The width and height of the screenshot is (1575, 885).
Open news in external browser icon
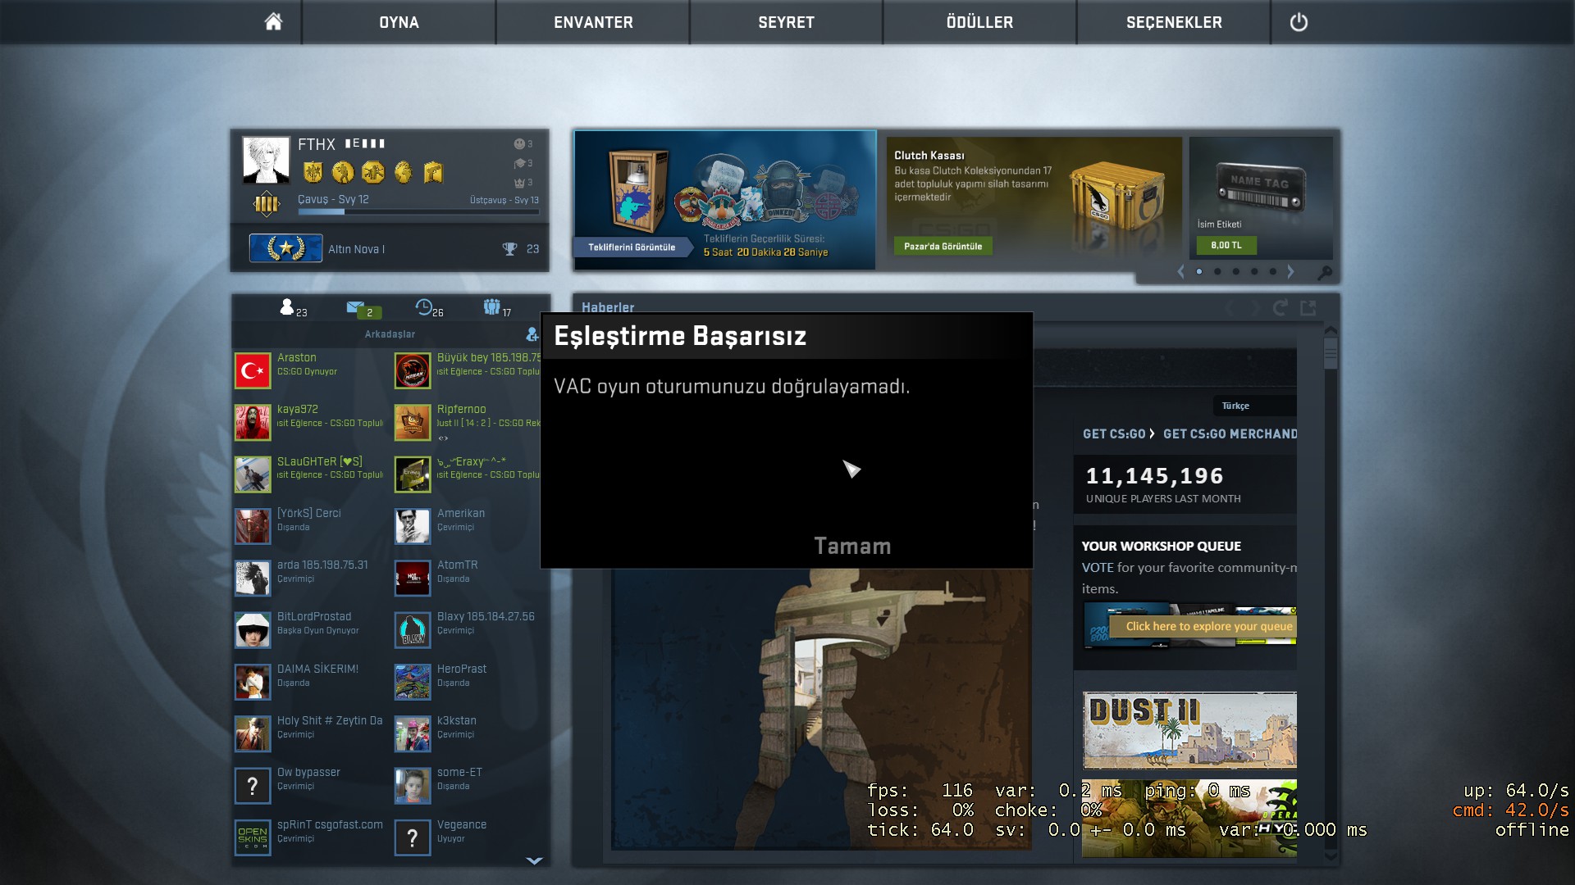1308,308
